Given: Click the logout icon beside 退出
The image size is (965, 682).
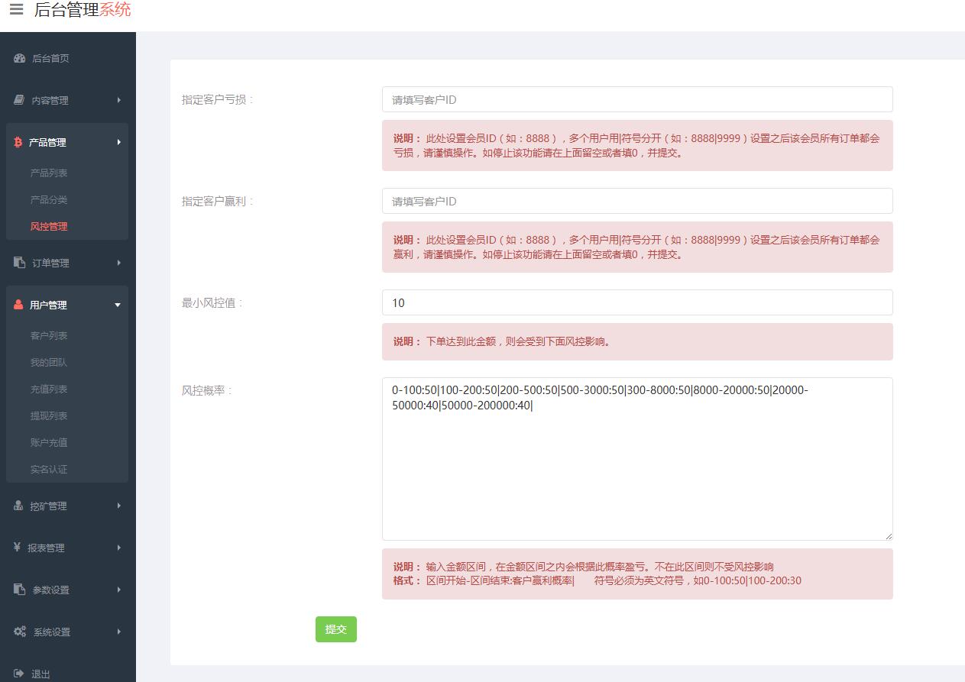Looking at the screenshot, I should (19, 674).
